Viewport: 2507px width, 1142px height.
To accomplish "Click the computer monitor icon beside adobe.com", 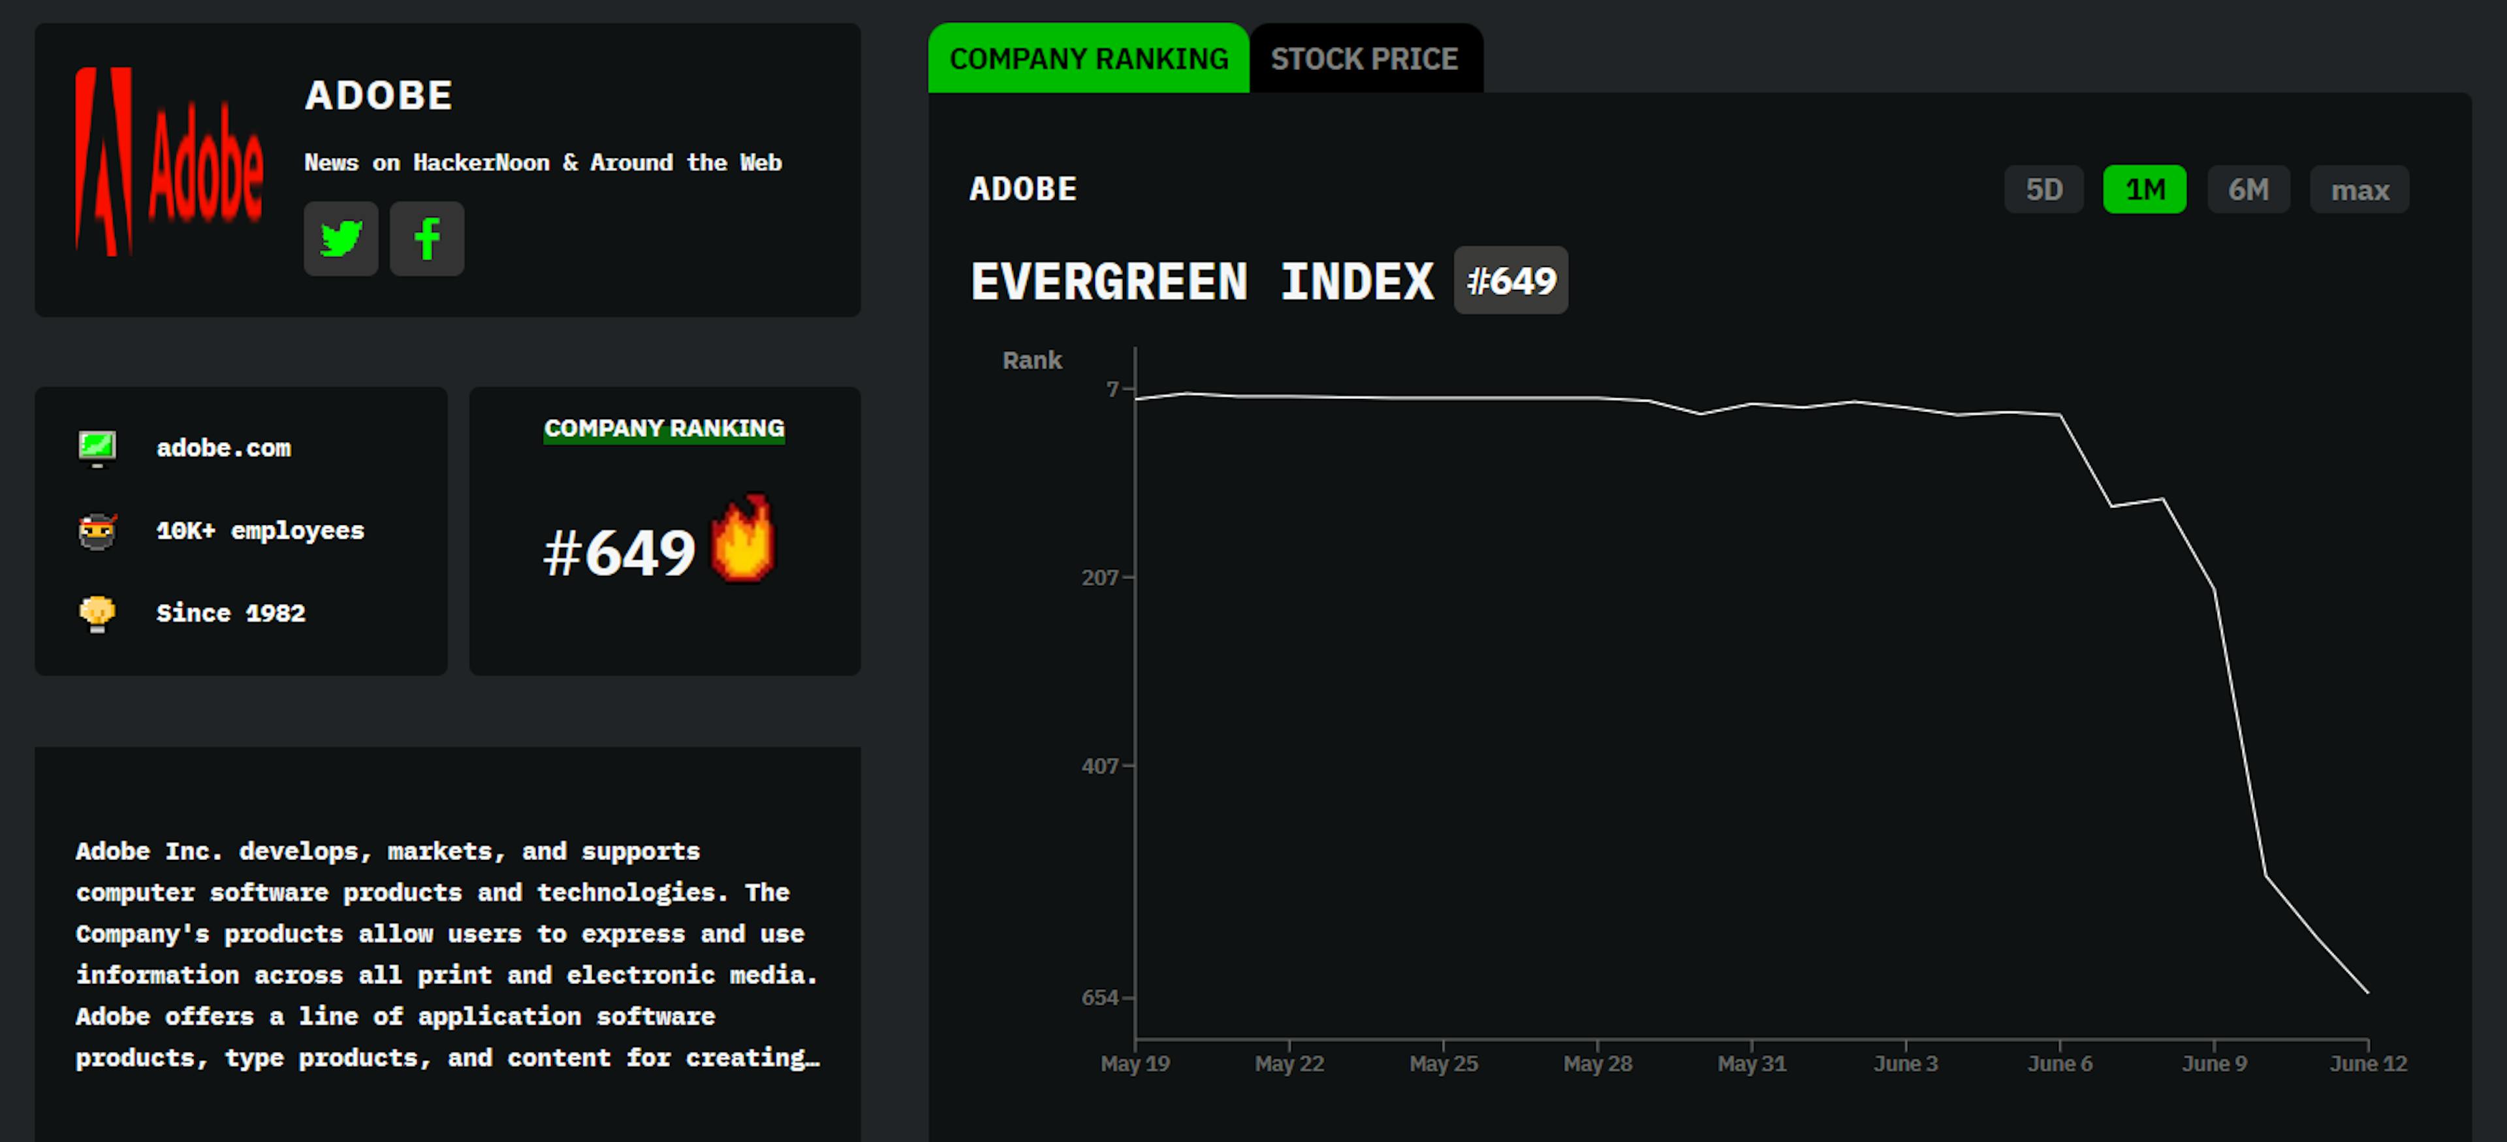I will [x=97, y=448].
